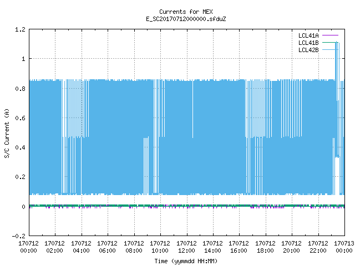Click the 170712 00:00 x-axis tick label
Image resolution: width=355 pixels, height=266 pixels.
click(28, 247)
